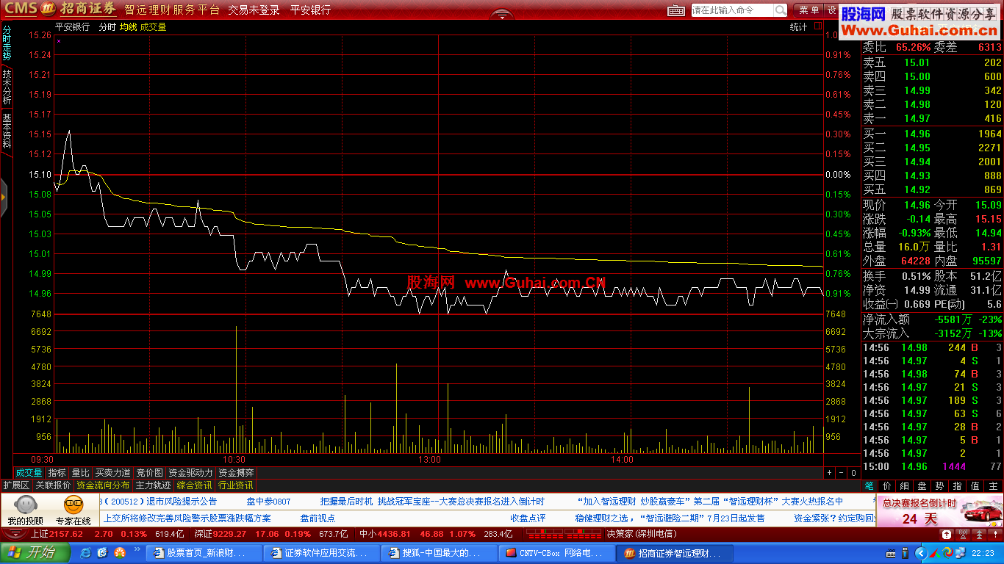Open the 关联报价 tab
Image resolution: width=1004 pixels, height=564 pixels.
pos(53,485)
